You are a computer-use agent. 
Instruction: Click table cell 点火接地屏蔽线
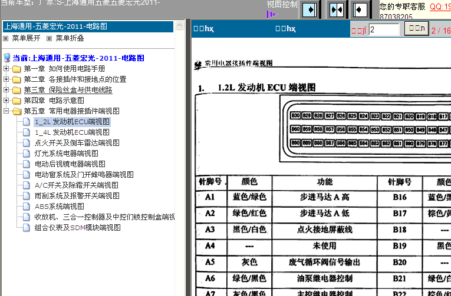click(x=324, y=230)
